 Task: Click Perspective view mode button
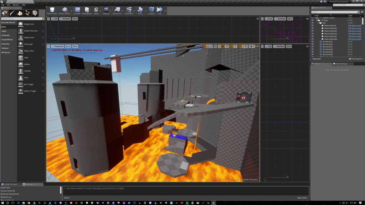tap(57, 47)
